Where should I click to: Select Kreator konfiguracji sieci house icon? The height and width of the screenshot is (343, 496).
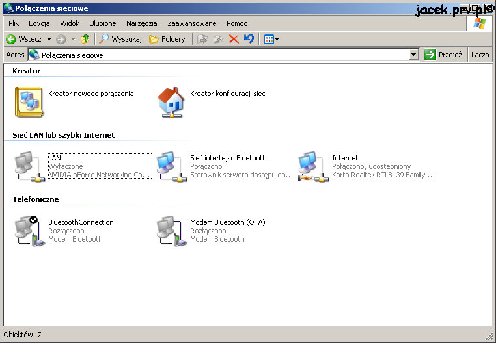171,103
